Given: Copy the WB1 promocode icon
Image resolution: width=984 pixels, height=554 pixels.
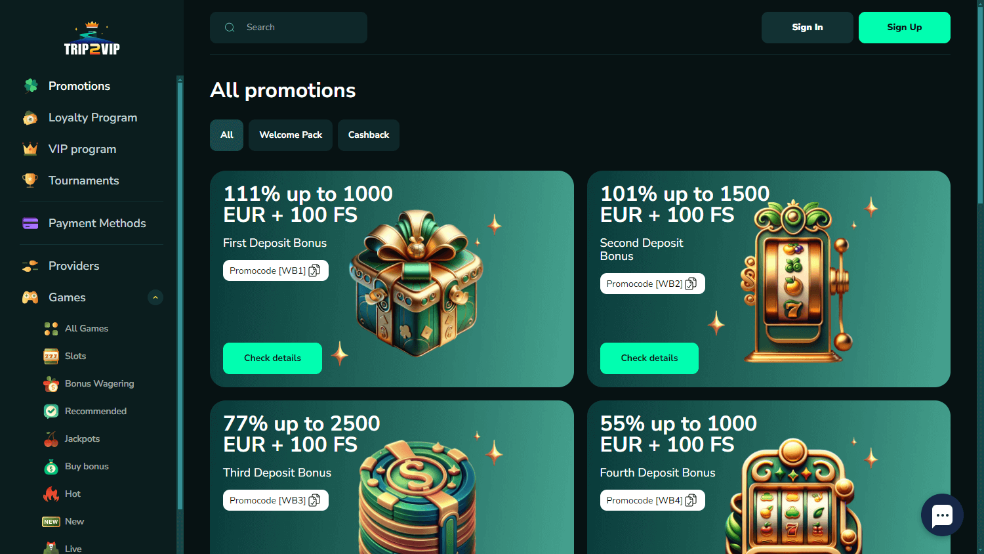Looking at the screenshot, I should 314,270.
